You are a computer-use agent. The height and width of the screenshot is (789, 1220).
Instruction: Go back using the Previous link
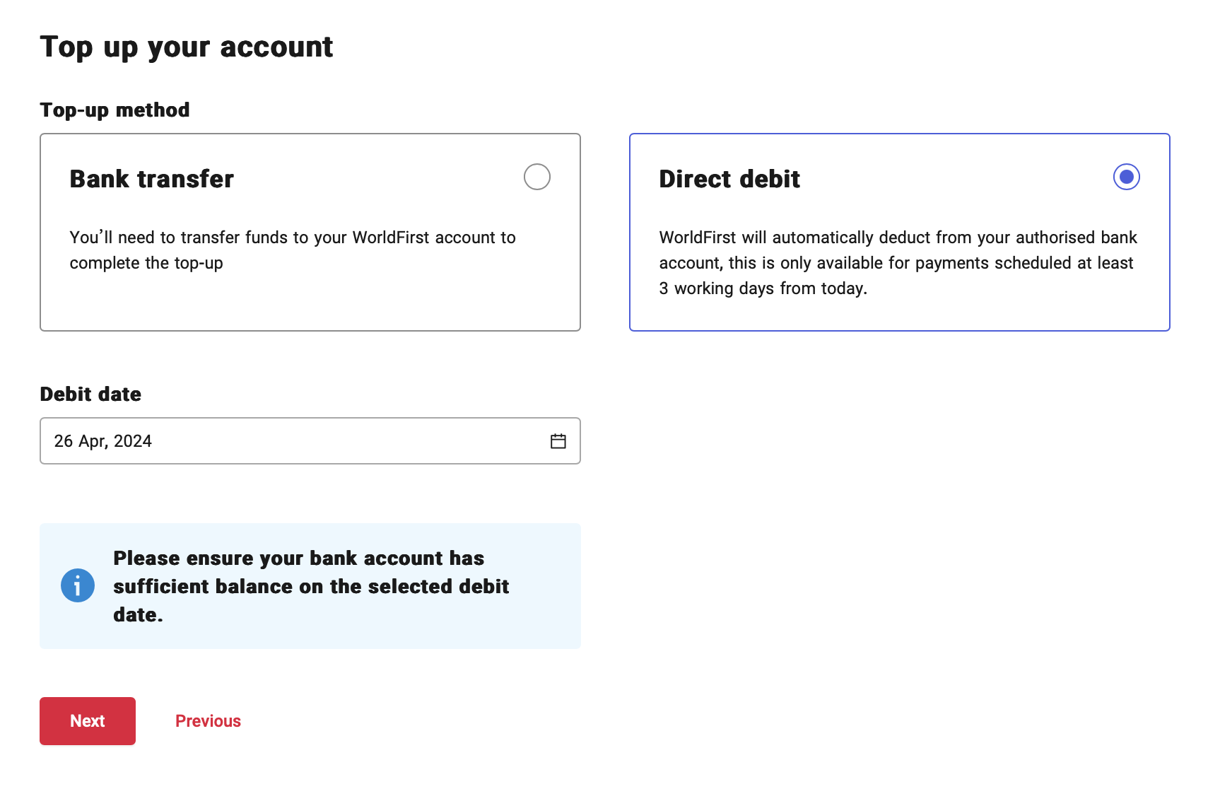[208, 720]
